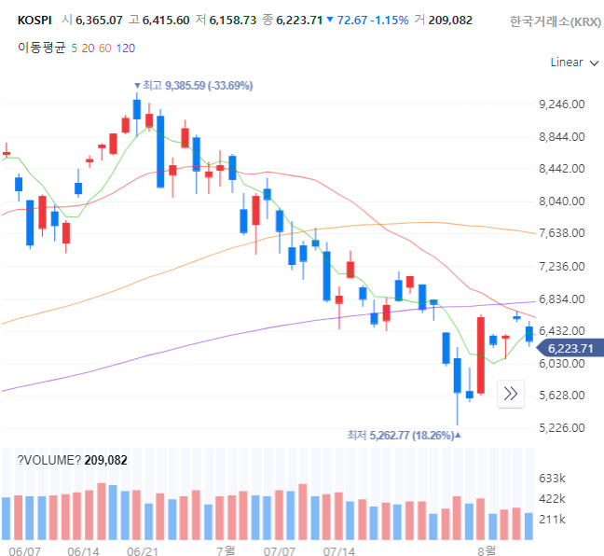Select the 06/21 date on the time axis
Screen dimensions: 604x556
point(142,551)
